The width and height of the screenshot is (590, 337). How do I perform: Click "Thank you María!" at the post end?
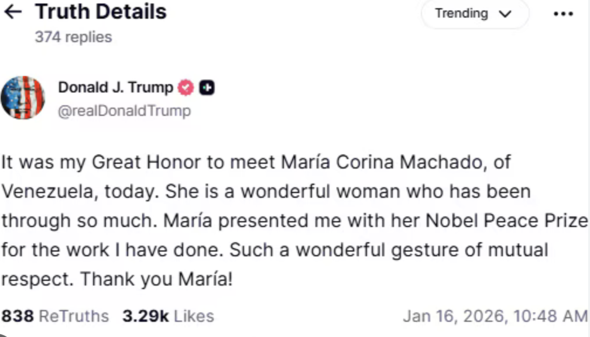pos(156,279)
